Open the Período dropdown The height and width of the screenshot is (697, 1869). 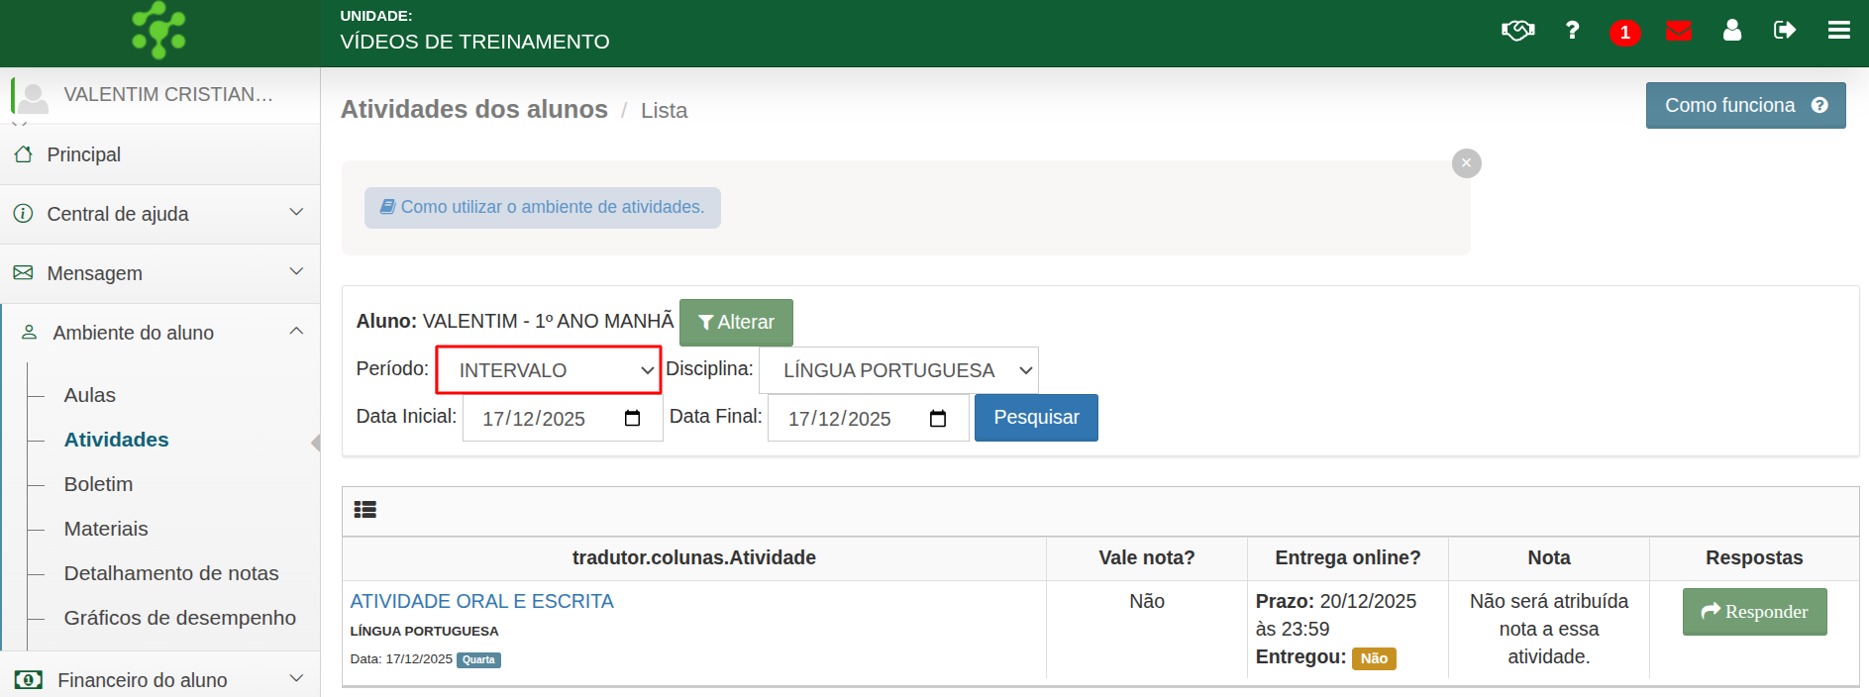549,370
